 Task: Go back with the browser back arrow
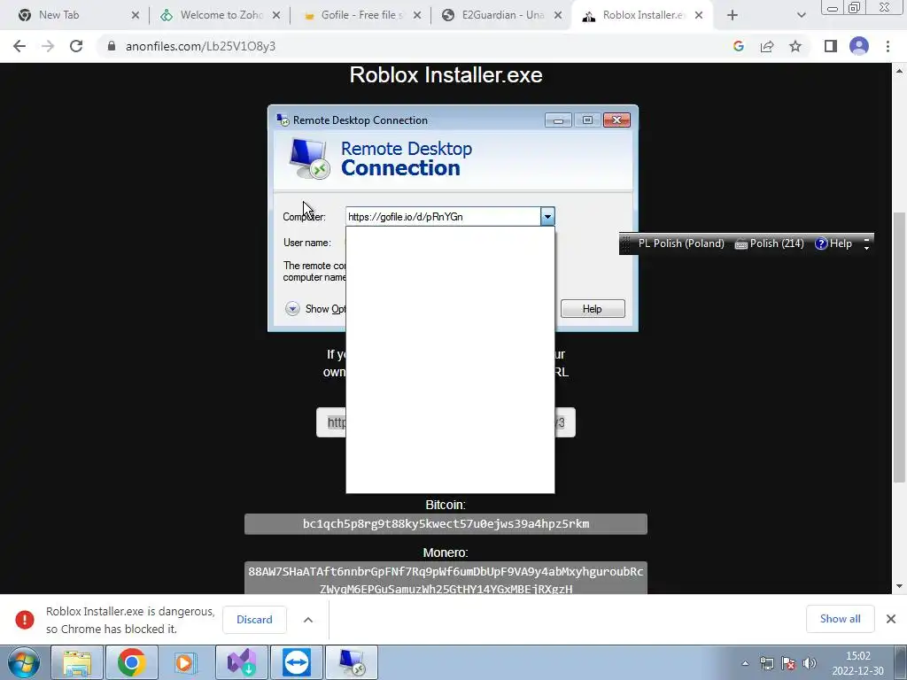click(19, 46)
